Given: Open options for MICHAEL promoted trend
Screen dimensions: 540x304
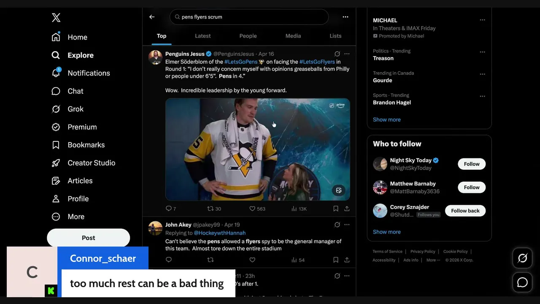Looking at the screenshot, I should click(483, 20).
